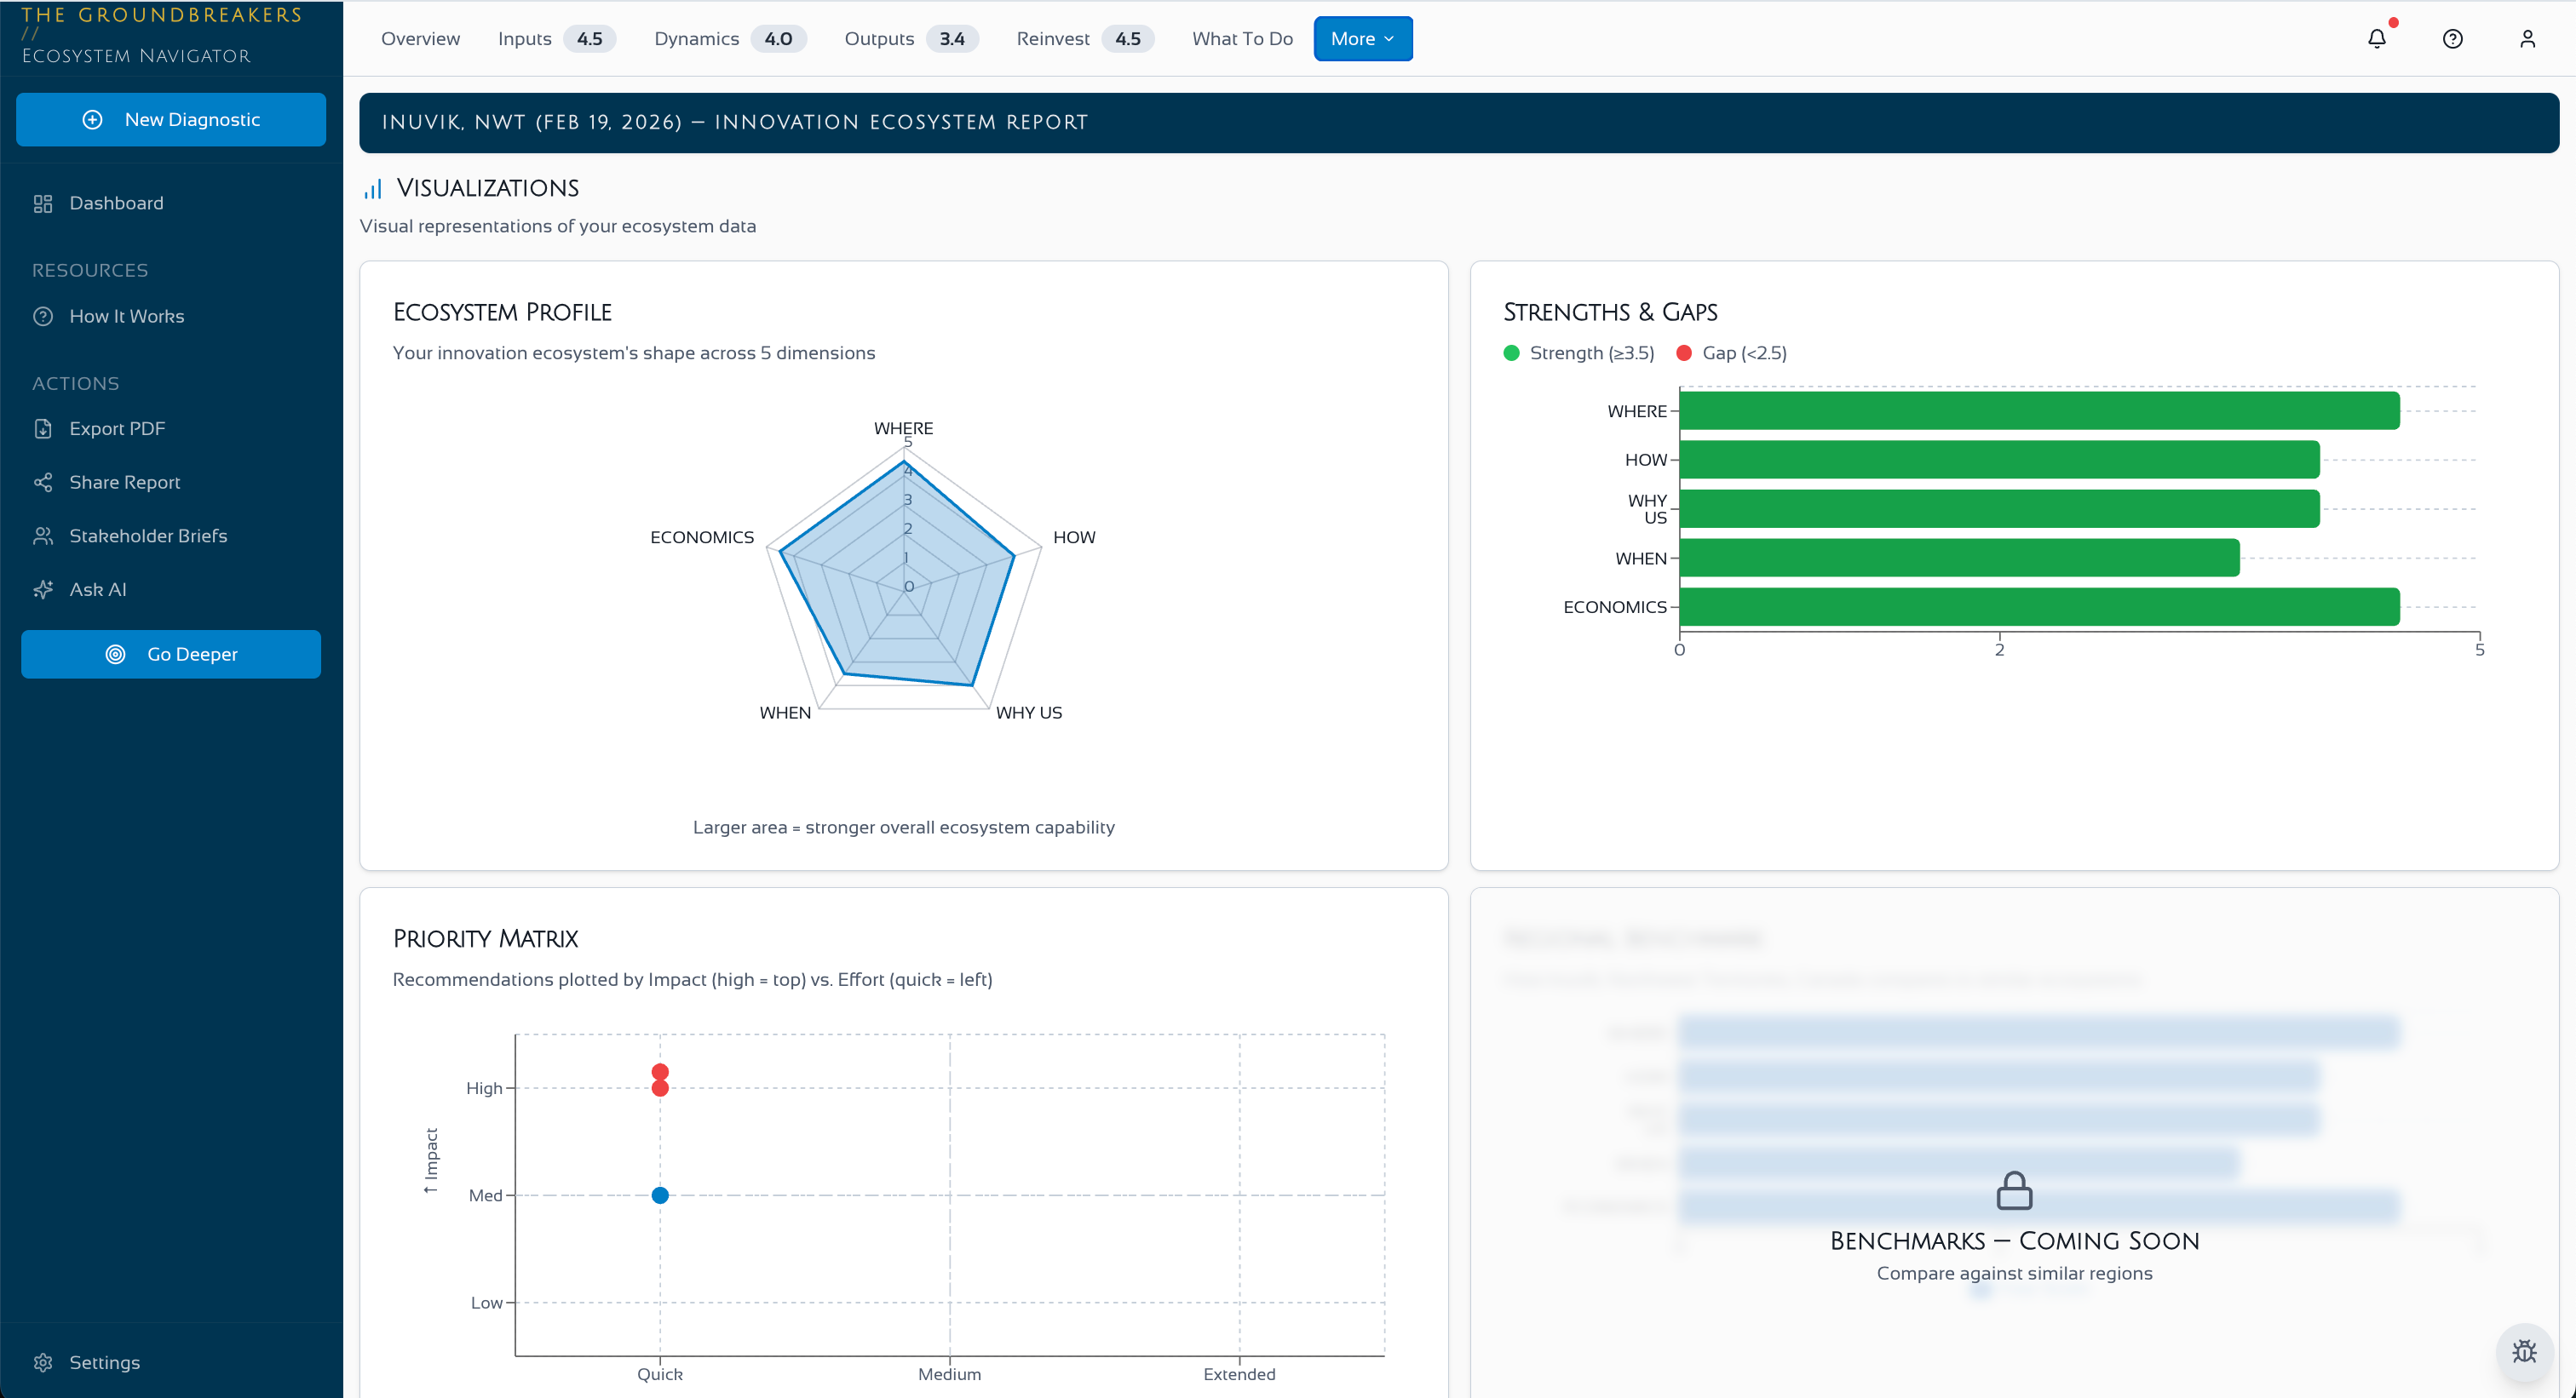The height and width of the screenshot is (1398, 2576).
Task: Click the bug report icon
Action: tap(2524, 1351)
